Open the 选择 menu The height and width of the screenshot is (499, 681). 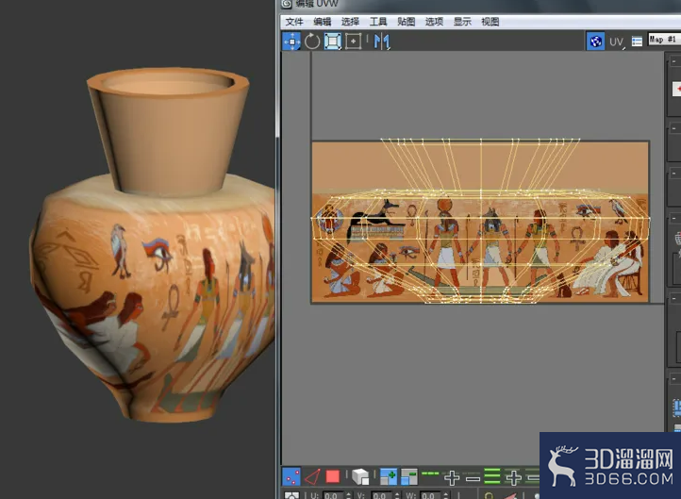click(x=350, y=22)
